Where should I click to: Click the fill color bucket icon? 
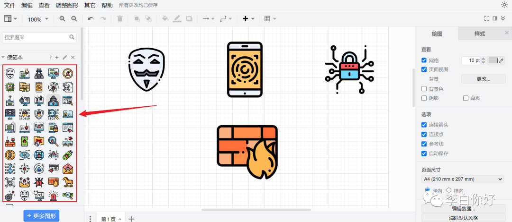165,19
